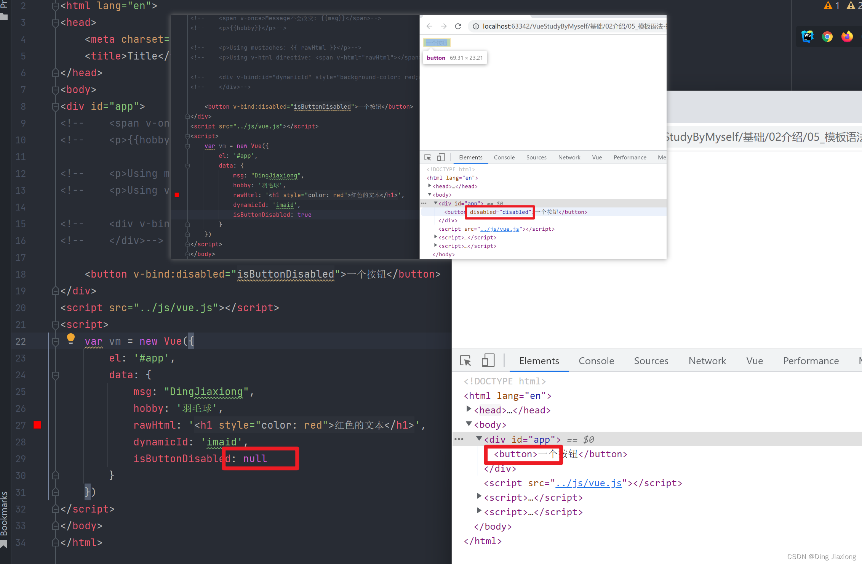The height and width of the screenshot is (564, 862).
Task: Collapse the div id=app fold on line 8
Action: pos(55,106)
